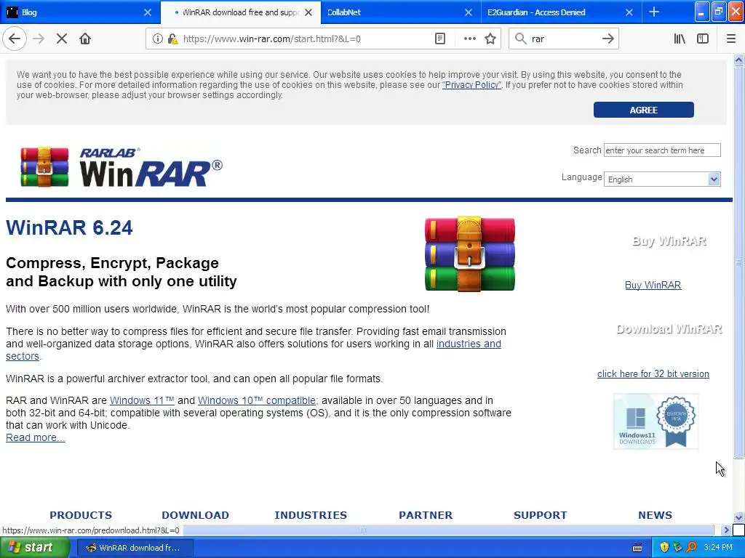
Task: Open the PRODUCTS menu
Action: [x=81, y=515]
